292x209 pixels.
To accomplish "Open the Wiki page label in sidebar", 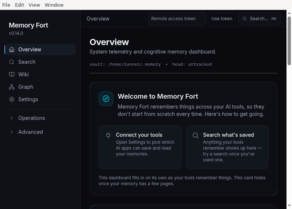I will (x=23, y=74).
